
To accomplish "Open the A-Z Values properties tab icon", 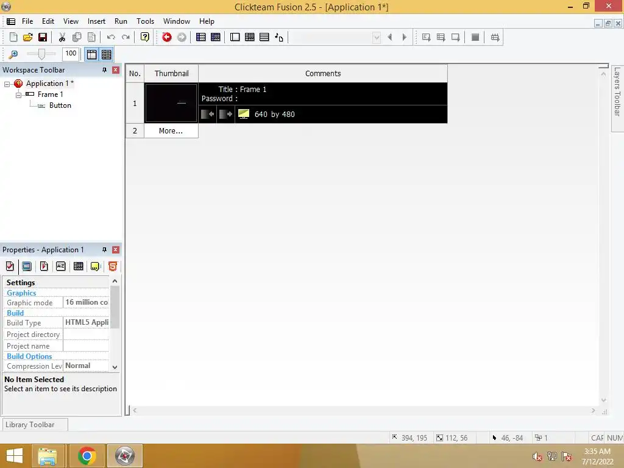I will click(60, 266).
